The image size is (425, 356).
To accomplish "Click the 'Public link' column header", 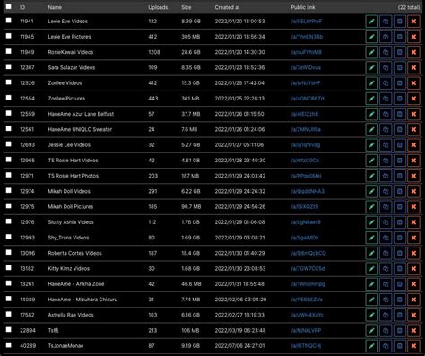I will [303, 7].
